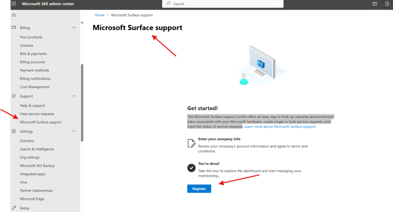Click the Settings gear icon
The image size is (393, 212).
pyautogui.click(x=14, y=131)
